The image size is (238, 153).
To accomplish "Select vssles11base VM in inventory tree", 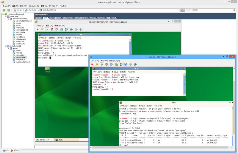I will (x=20, y=37).
